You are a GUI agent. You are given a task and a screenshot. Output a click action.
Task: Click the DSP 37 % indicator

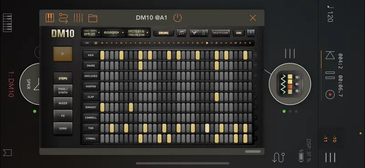click(309, 151)
